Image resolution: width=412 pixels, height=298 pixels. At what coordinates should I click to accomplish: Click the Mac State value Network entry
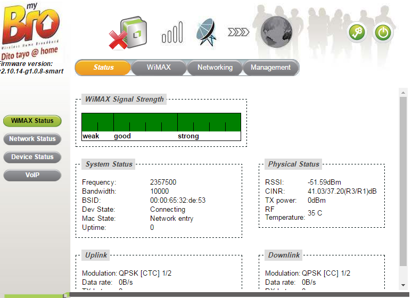tap(172, 219)
